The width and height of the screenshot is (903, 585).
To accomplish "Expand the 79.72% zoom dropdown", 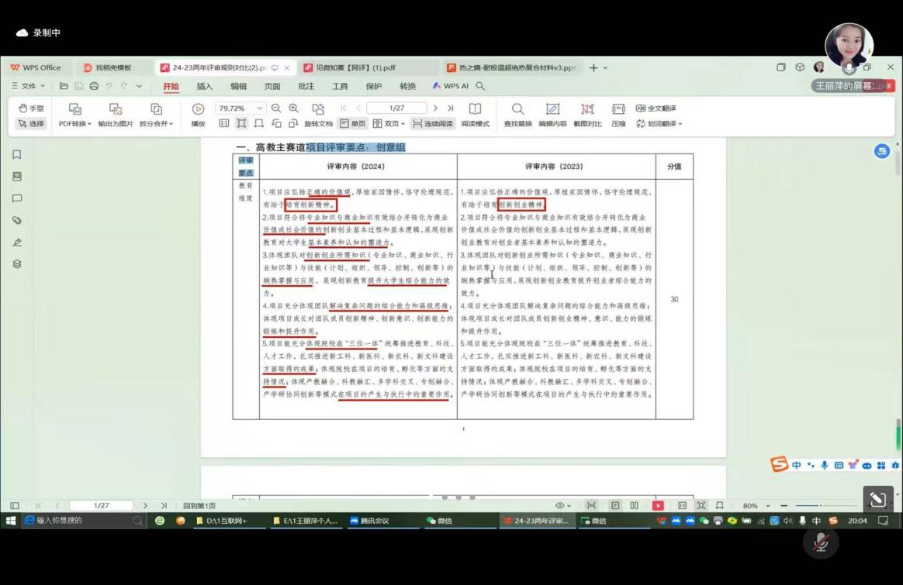I will [x=260, y=108].
